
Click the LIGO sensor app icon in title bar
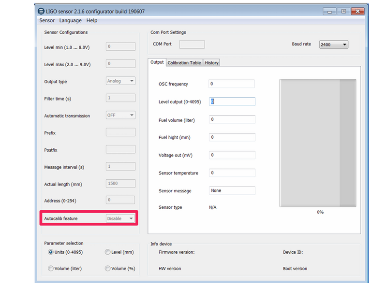coord(41,11)
